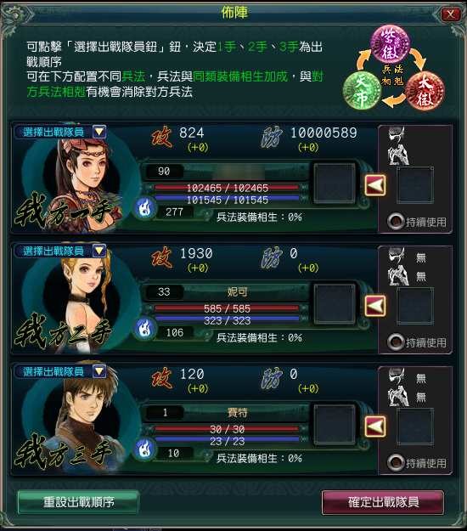The width and height of the screenshot is (467, 531).
Task: Enable 持續使用 for third fighter 賈特
Action: click(x=396, y=462)
